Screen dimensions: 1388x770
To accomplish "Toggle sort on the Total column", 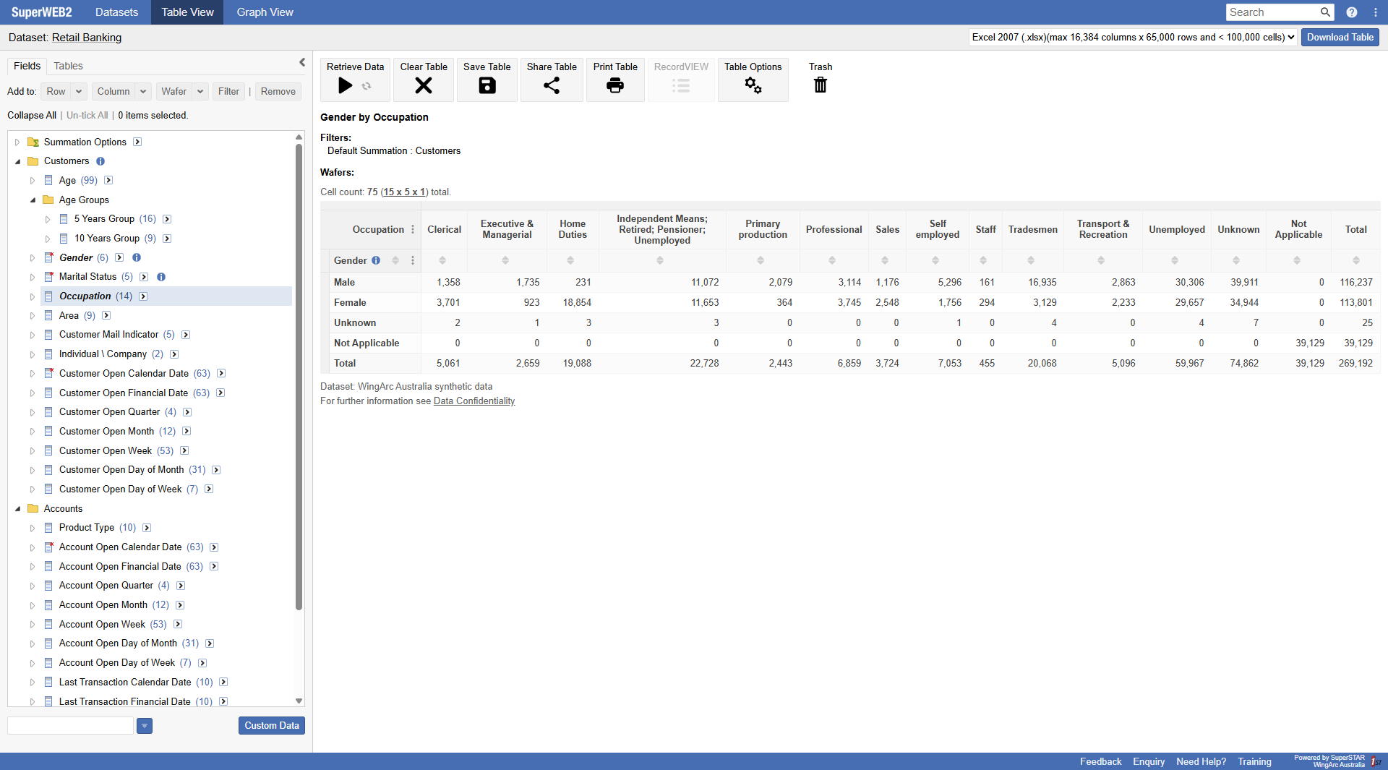I will pyautogui.click(x=1356, y=261).
